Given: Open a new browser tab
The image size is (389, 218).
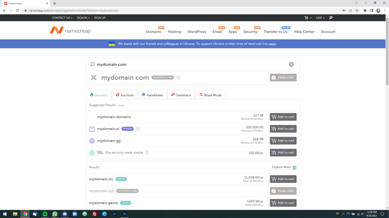Looking at the screenshot, I should point(55,3).
